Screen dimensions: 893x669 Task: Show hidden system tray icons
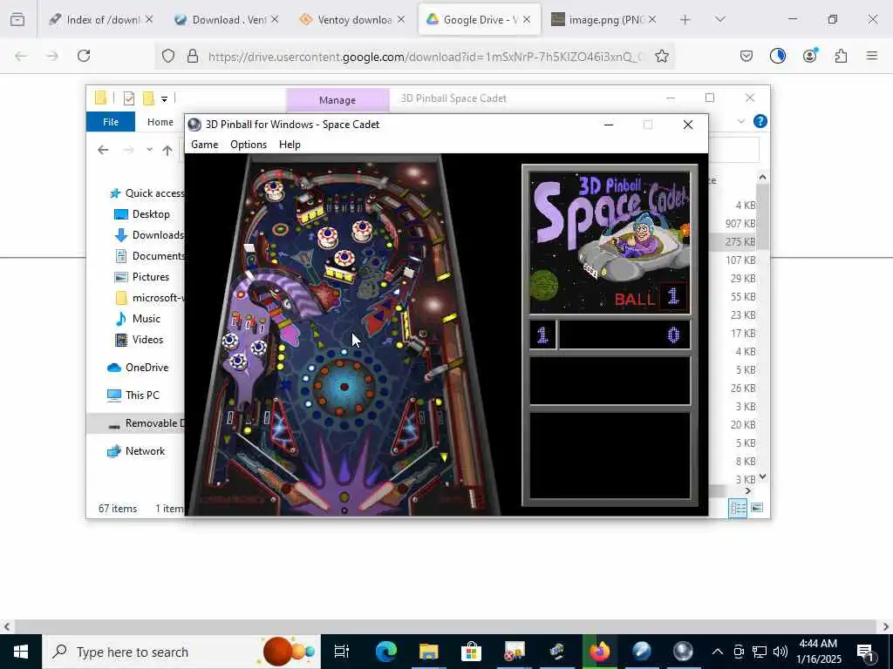(x=718, y=652)
